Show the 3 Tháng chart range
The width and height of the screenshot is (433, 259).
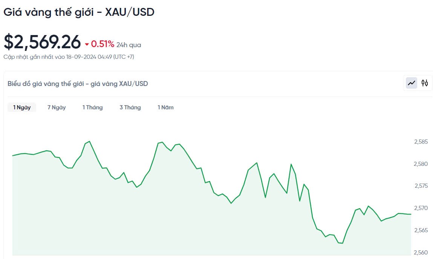click(x=130, y=107)
